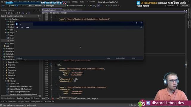Open the View menu in Notepad
The width and height of the screenshot is (191, 107).
[x=27, y=27]
